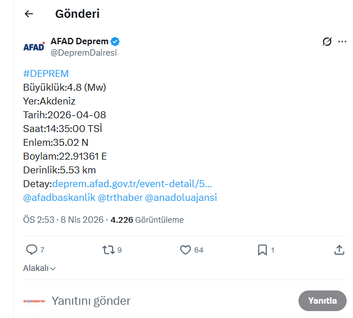Click the AFAD Deprem account name

[x=79, y=41]
